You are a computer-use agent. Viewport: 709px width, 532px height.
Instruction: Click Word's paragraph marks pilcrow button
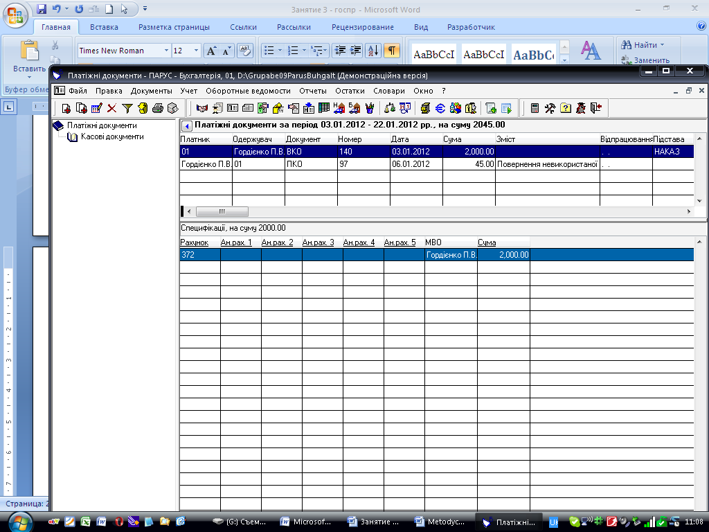392,50
